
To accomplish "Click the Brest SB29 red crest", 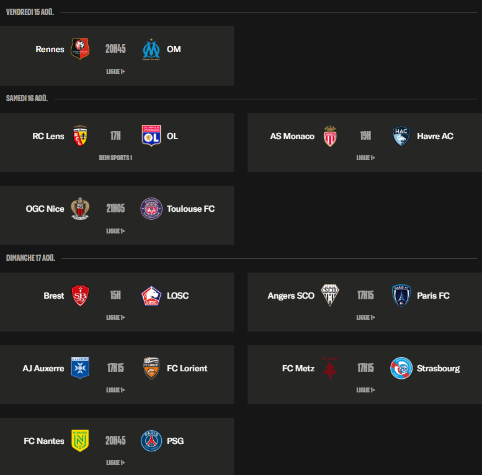I will (80, 296).
